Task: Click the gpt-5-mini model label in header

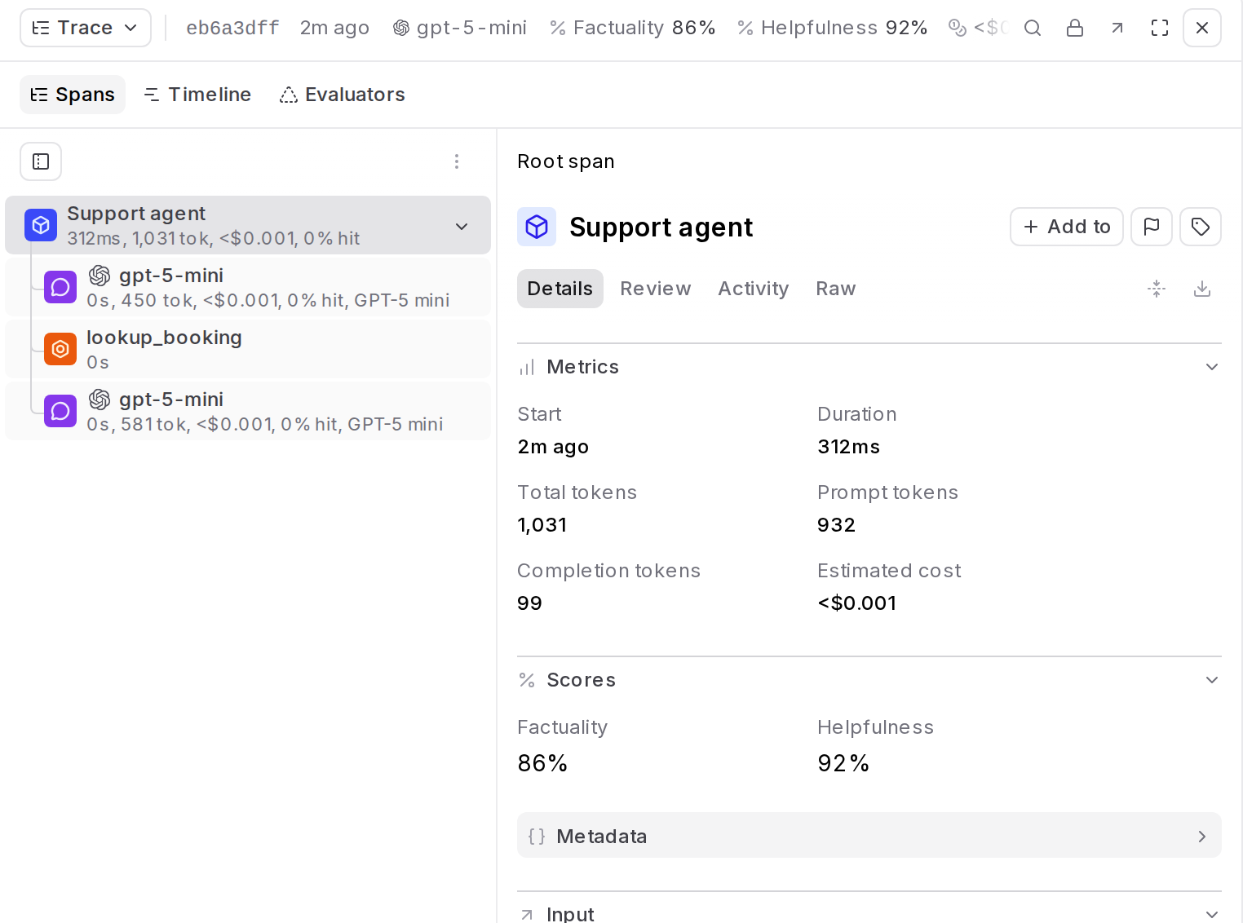Action: click(460, 28)
